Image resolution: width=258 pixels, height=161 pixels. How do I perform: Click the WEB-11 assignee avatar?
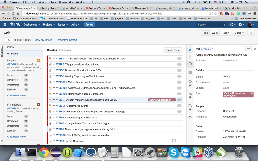pos(174,141)
